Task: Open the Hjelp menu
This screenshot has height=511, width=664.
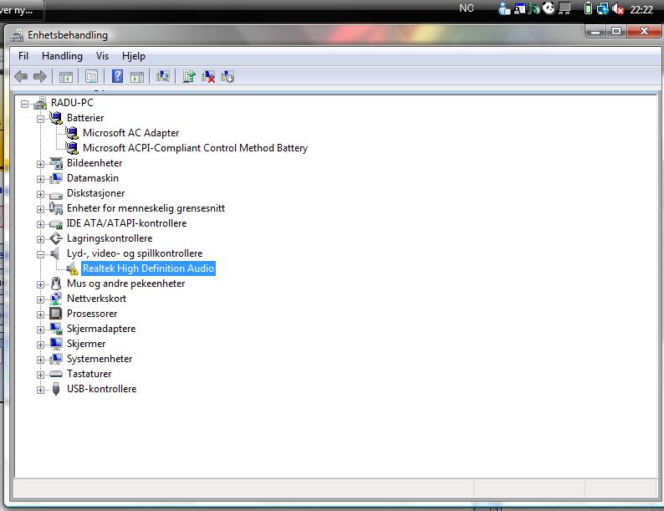Action: [134, 56]
